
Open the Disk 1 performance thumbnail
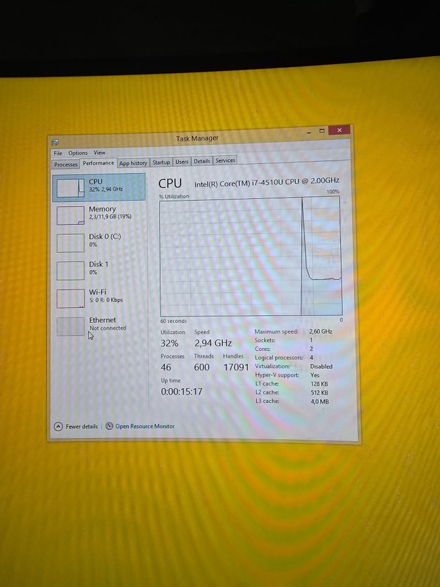[70, 271]
